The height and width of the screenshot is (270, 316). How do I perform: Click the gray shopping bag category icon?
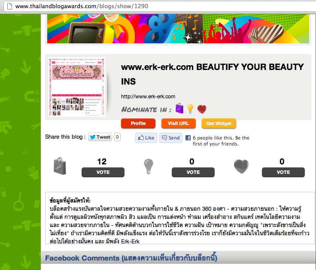coord(60,167)
